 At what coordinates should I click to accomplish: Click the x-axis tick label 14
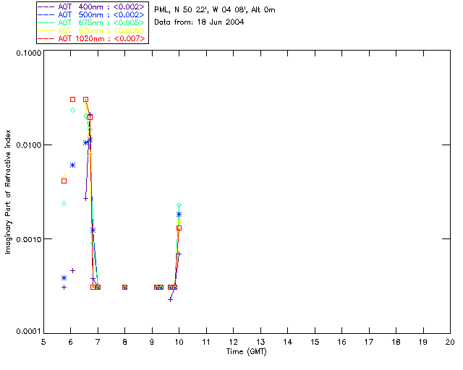click(x=288, y=342)
